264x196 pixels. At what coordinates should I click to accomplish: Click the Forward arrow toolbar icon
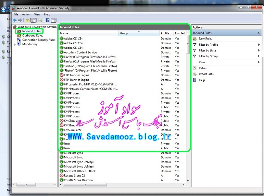pos(20,21)
